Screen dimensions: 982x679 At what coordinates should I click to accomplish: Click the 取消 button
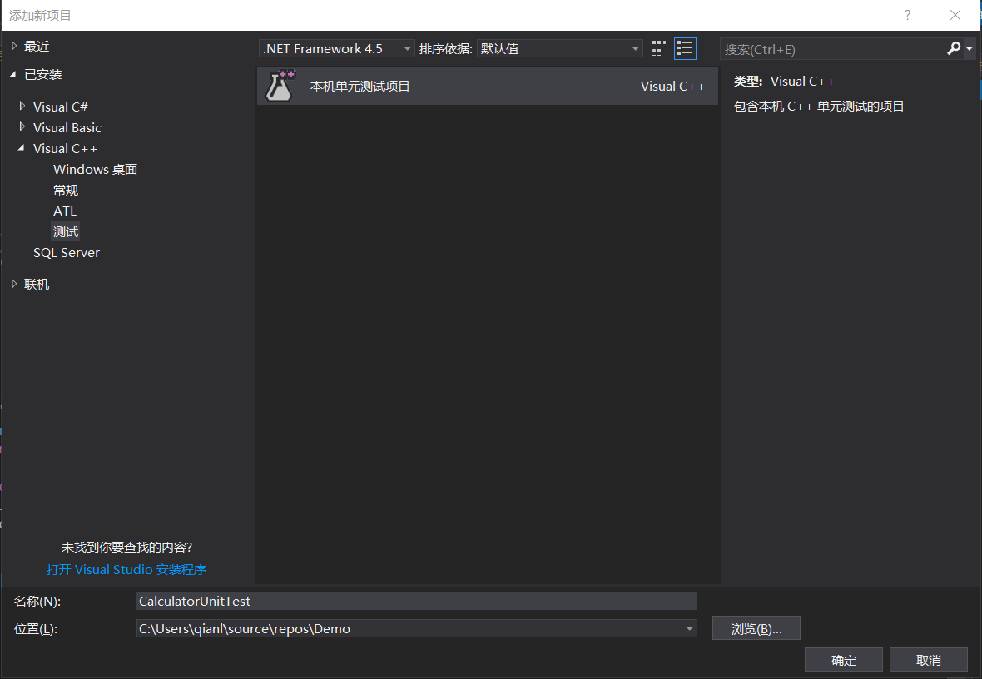point(928,660)
